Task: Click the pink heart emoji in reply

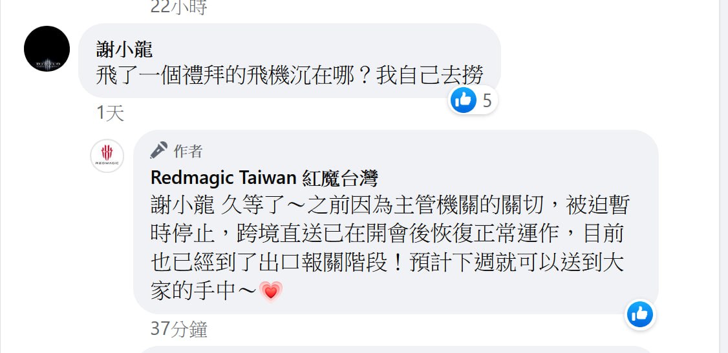Action: click(271, 292)
